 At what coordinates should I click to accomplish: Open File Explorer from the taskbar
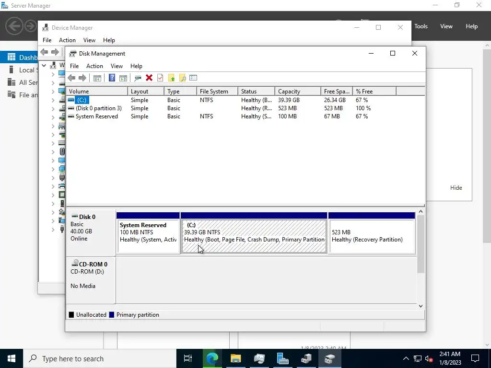tap(235, 358)
